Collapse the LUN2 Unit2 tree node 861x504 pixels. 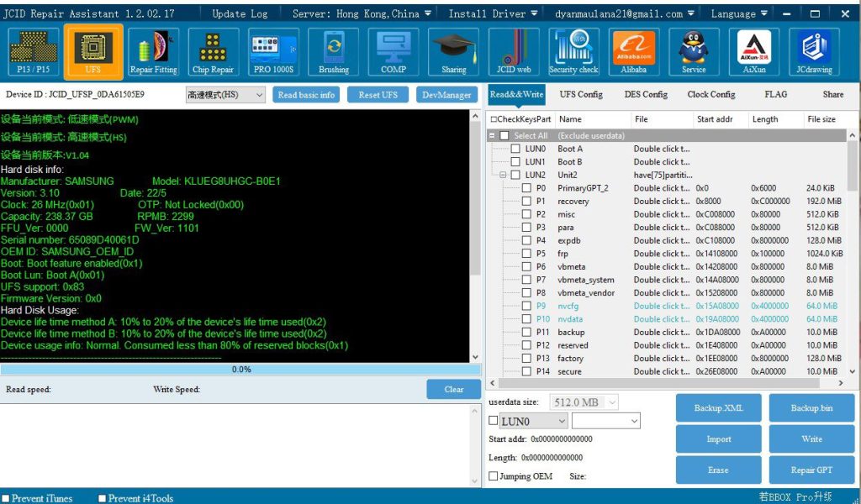pyautogui.click(x=503, y=175)
